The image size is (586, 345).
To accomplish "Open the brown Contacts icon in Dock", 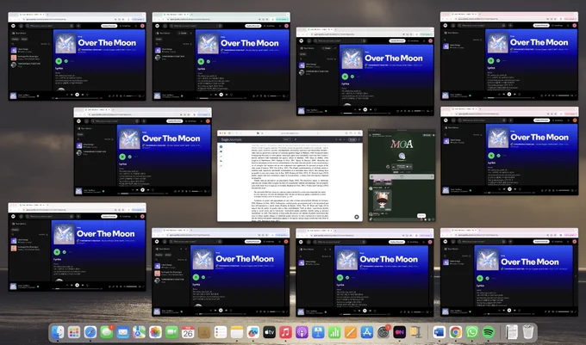I will pos(204,332).
